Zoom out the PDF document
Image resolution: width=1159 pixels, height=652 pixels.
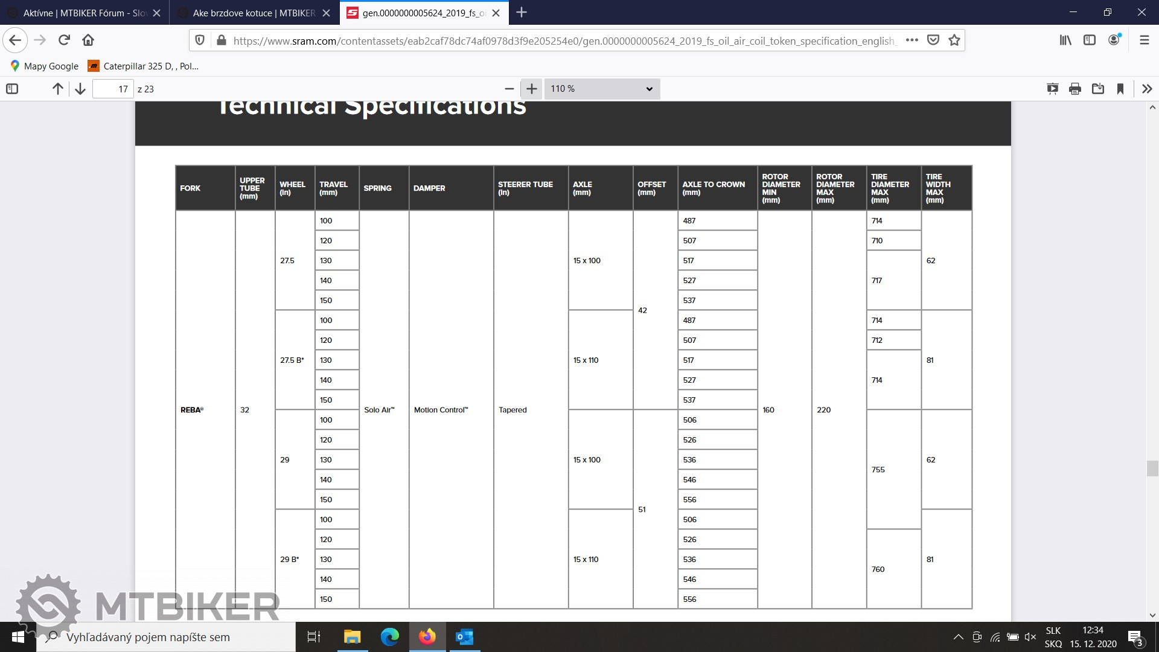tap(509, 89)
